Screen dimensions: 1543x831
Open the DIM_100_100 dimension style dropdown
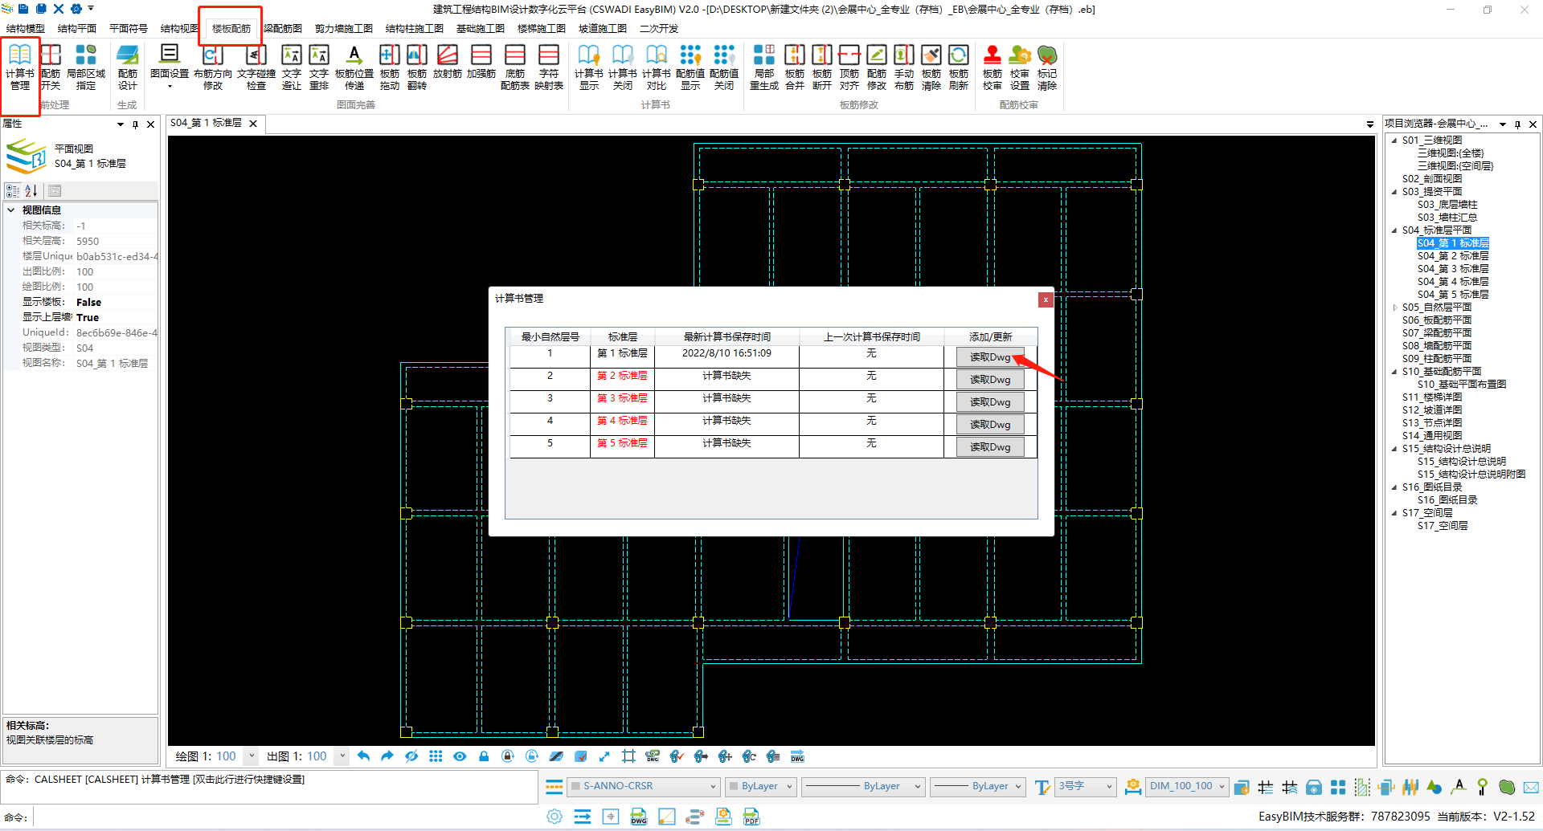point(1186,786)
